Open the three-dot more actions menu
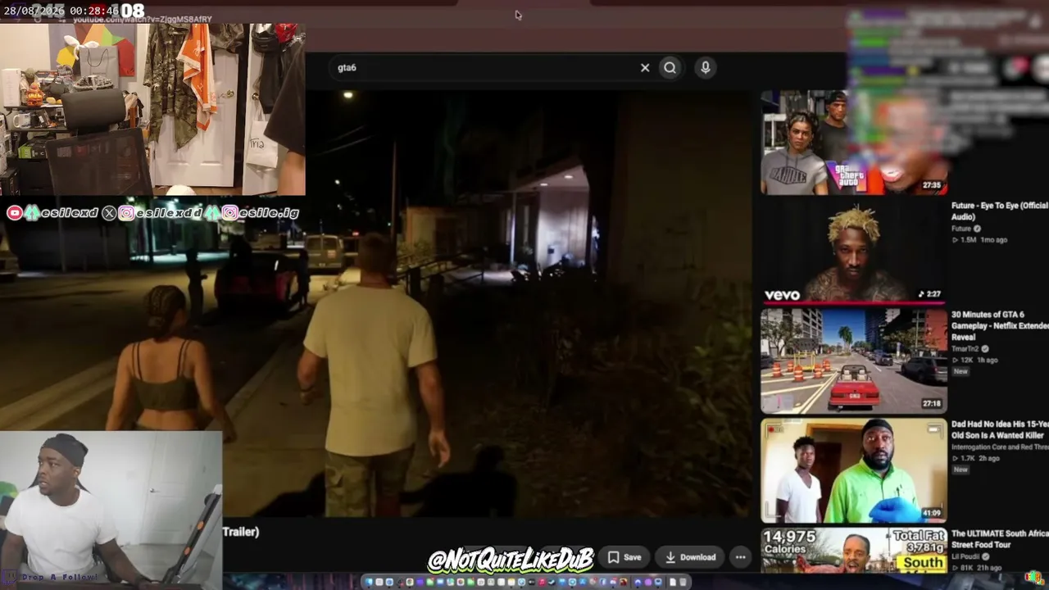1049x590 pixels. pos(740,557)
